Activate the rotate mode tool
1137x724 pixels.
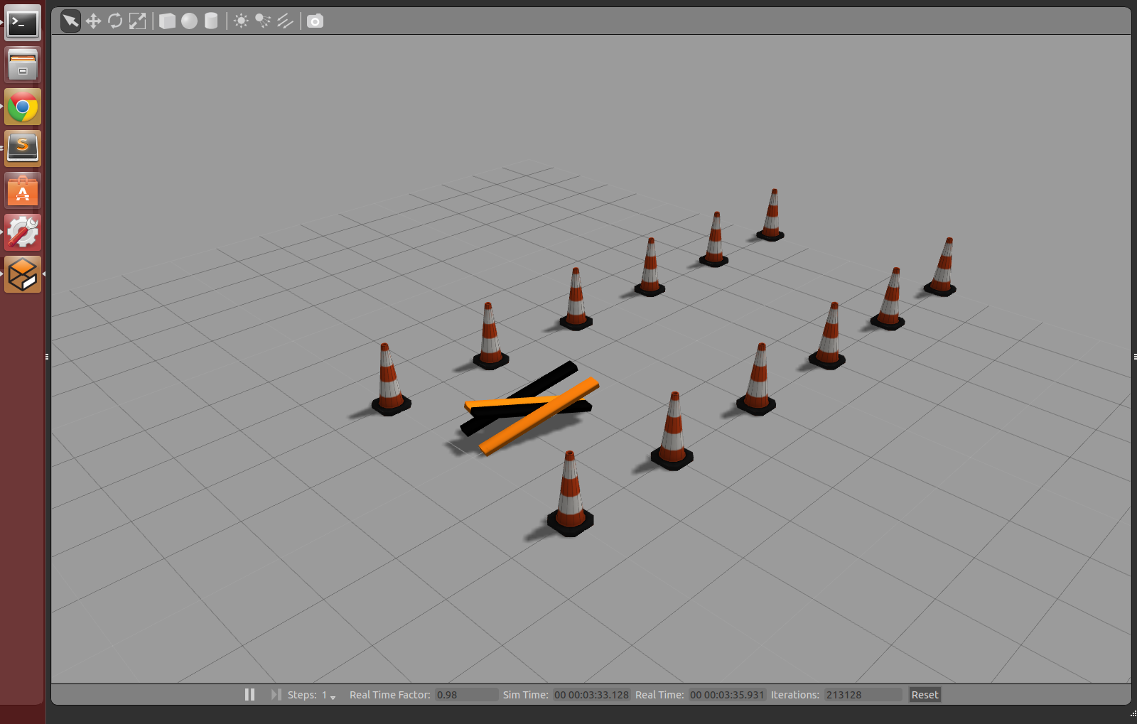pyautogui.click(x=115, y=21)
